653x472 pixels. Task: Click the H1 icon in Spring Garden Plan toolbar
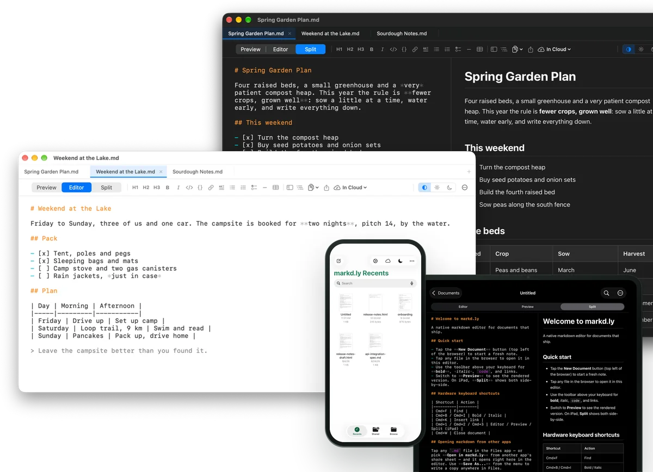point(339,49)
